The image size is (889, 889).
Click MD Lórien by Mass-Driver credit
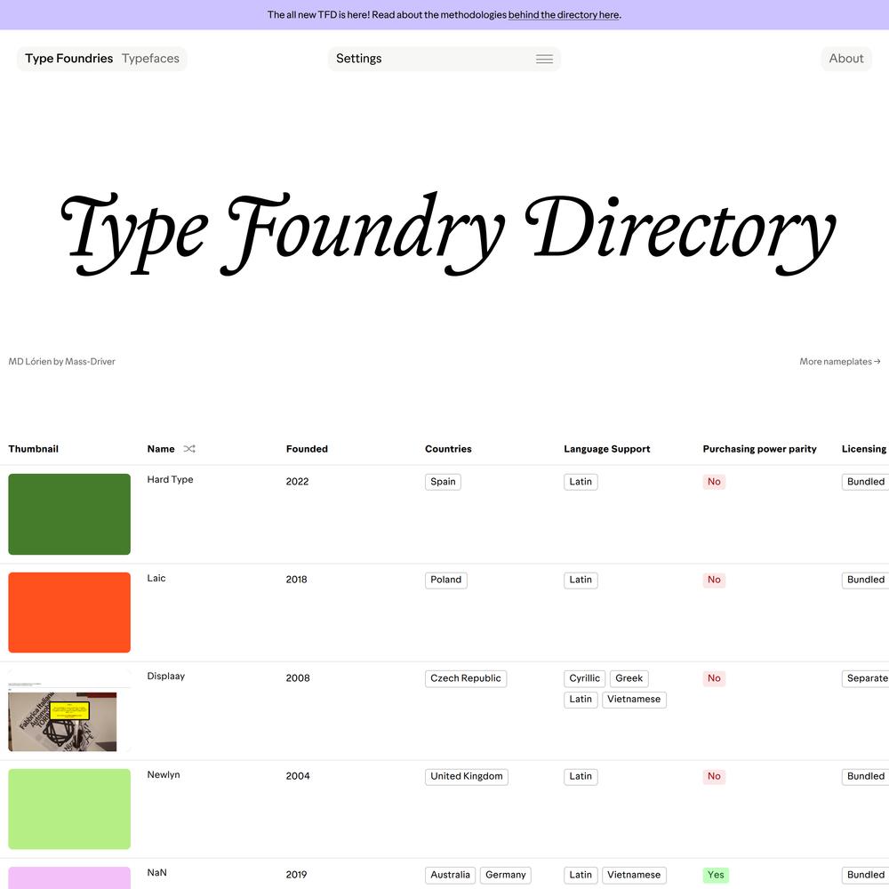point(62,361)
